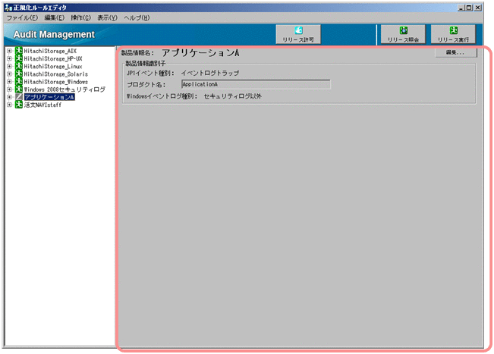Expand the 活文NAVIstaff tree node
The image size is (494, 354).
9,105
